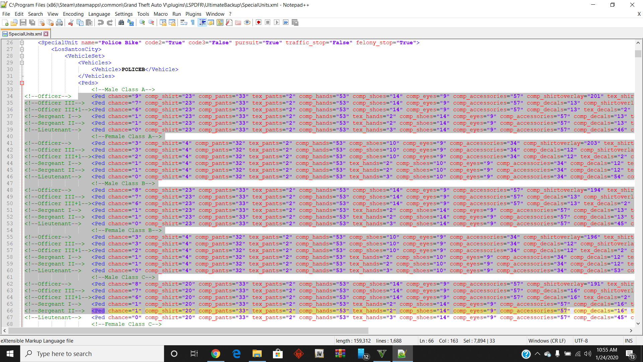The height and width of the screenshot is (362, 643).
Task: Open the Language menu
Action: click(x=99, y=14)
